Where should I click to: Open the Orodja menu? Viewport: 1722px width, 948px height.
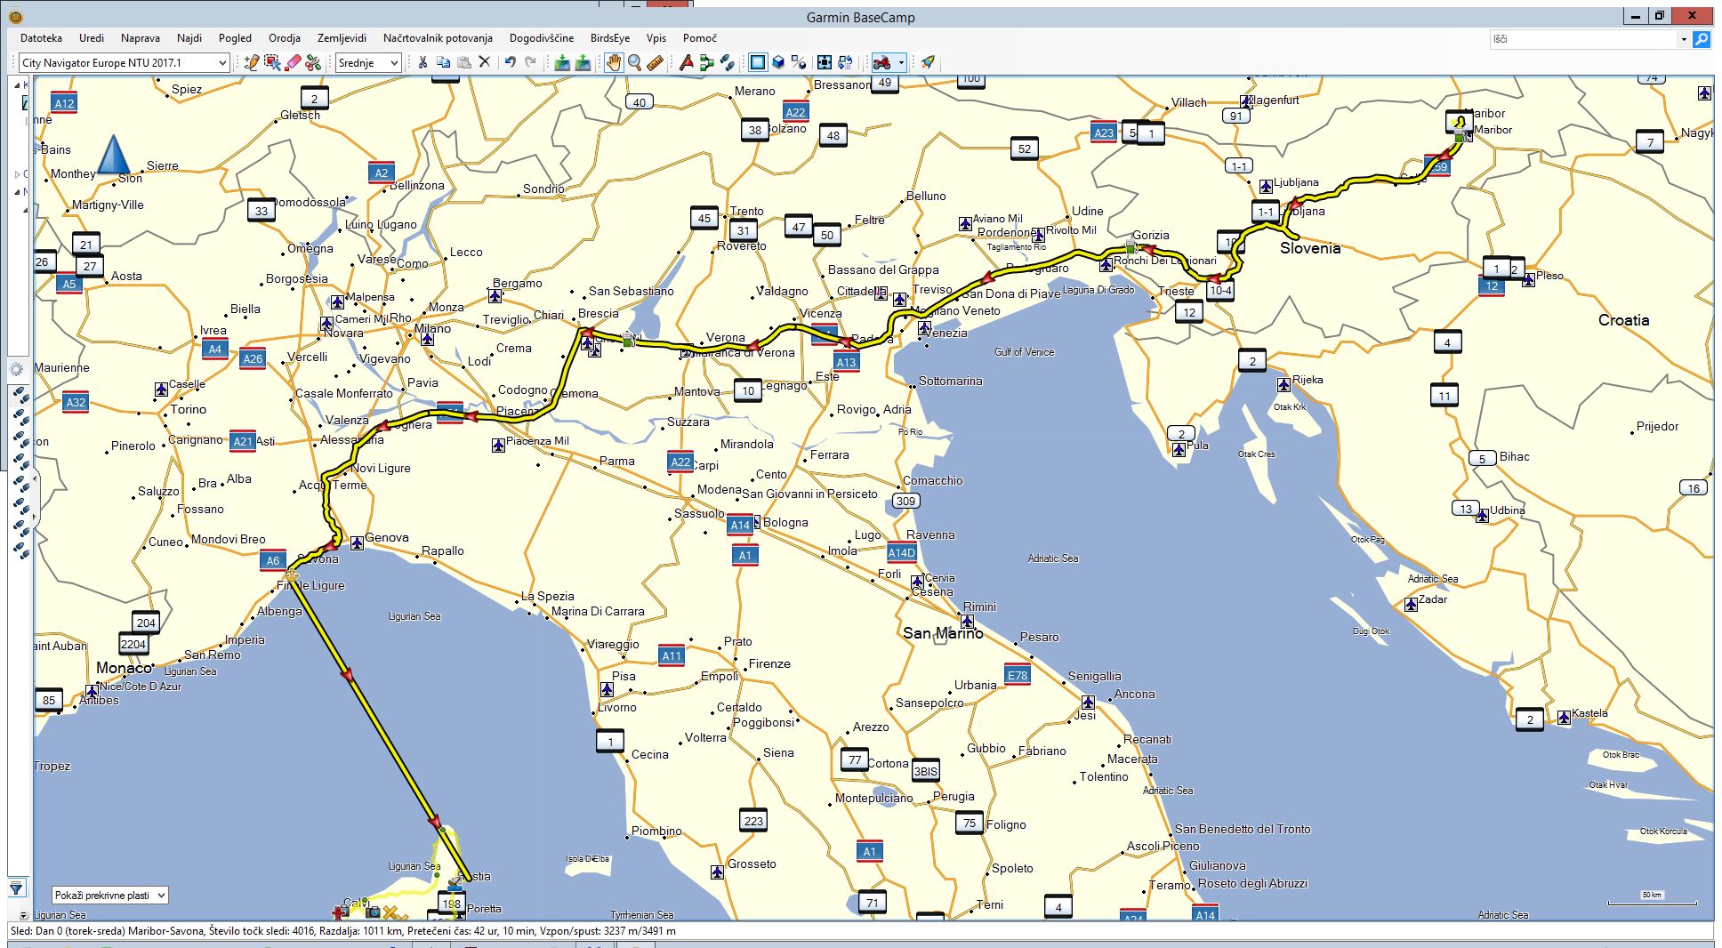(284, 38)
